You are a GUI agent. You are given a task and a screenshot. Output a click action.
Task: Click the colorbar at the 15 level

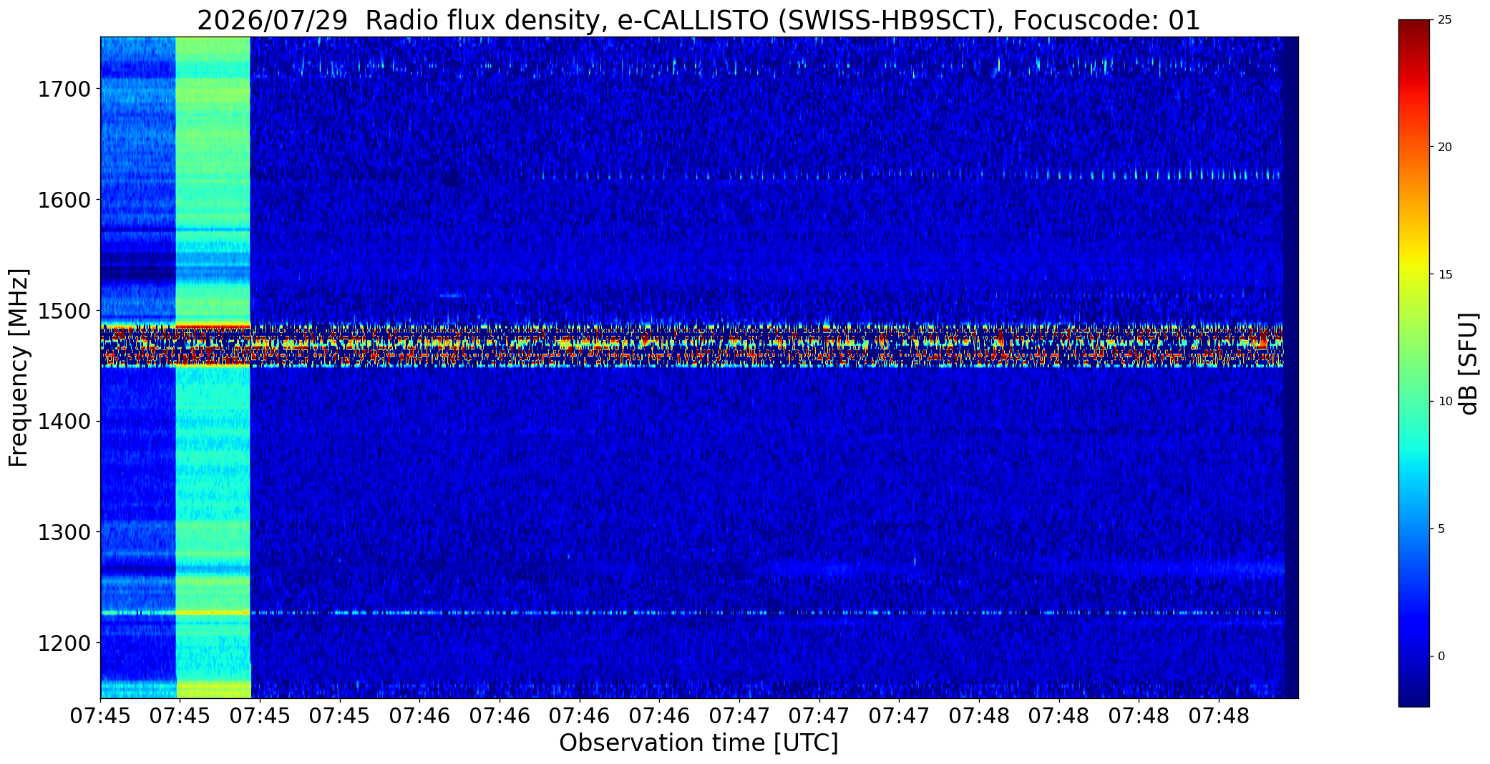pyautogui.click(x=1413, y=274)
